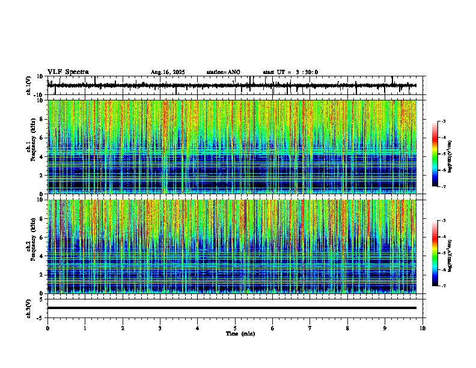Click the "-10" tick on ch.1(V) axis
The height and width of the screenshot is (368, 476).
pos(39,95)
